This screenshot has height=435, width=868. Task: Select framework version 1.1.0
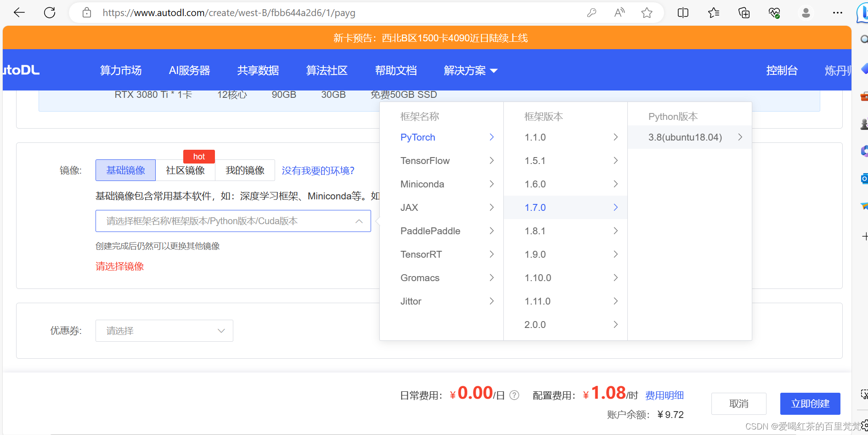coord(566,137)
